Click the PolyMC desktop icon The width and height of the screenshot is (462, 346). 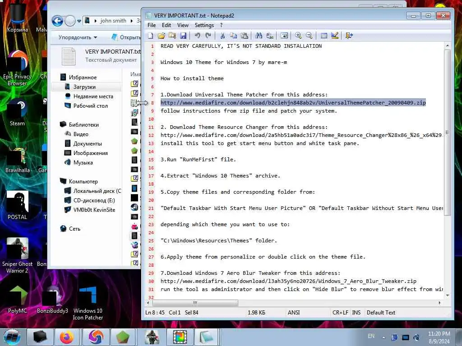coord(17,300)
